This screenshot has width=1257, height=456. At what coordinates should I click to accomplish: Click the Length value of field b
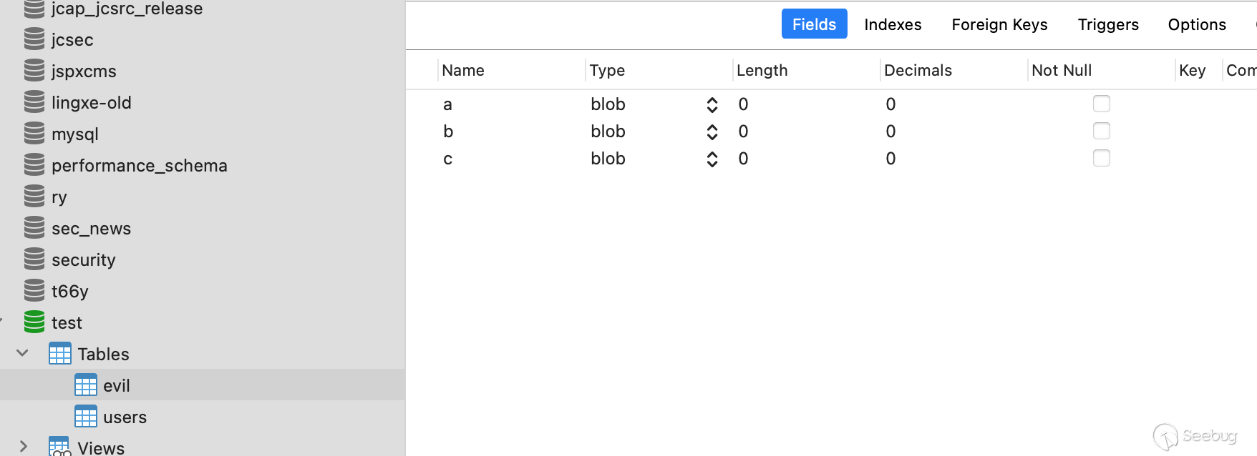pos(744,132)
